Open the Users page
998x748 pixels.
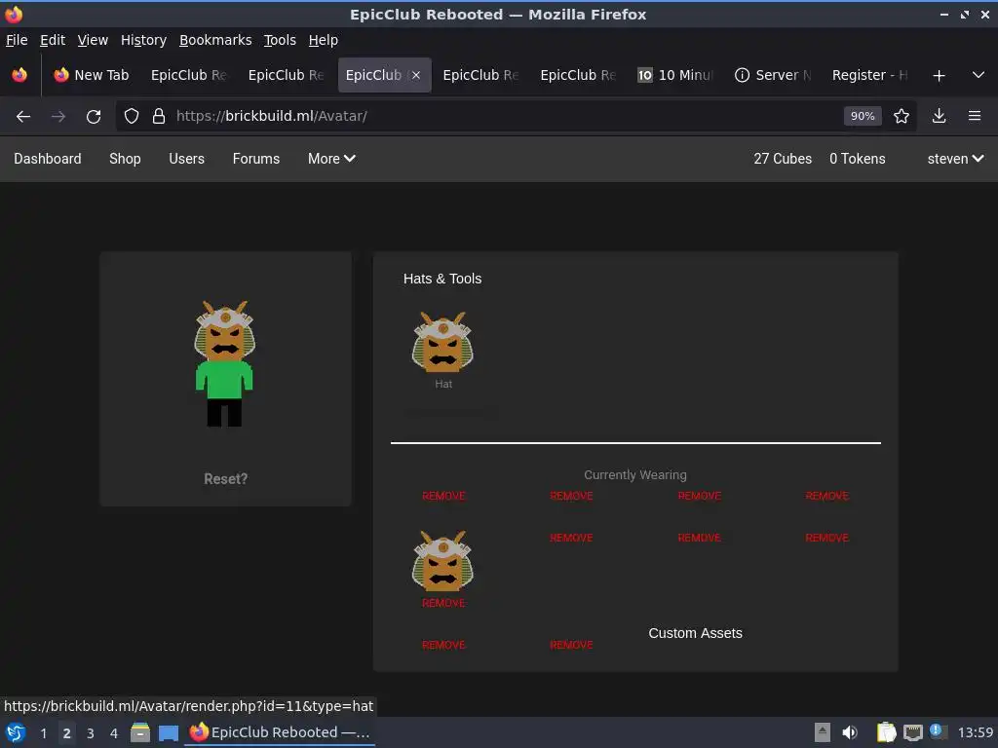[186, 159]
